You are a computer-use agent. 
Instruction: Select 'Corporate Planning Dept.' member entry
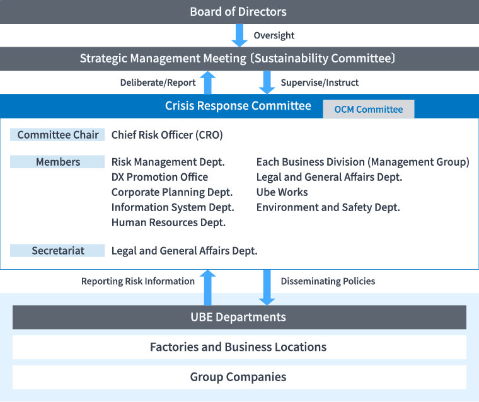point(172,192)
